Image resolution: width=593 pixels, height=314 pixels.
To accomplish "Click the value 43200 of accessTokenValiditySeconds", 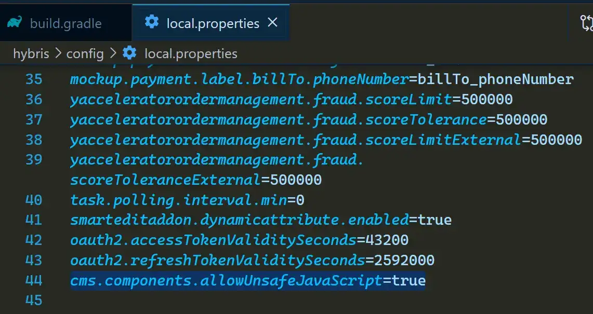I will [x=387, y=240].
